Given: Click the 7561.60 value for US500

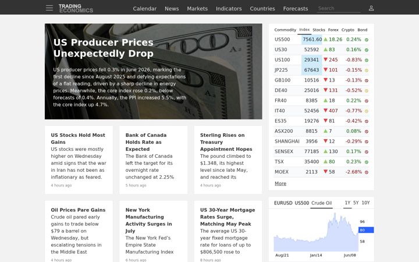Looking at the screenshot, I should 312,40.
